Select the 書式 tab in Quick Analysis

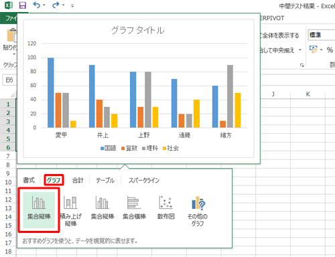tap(29, 180)
